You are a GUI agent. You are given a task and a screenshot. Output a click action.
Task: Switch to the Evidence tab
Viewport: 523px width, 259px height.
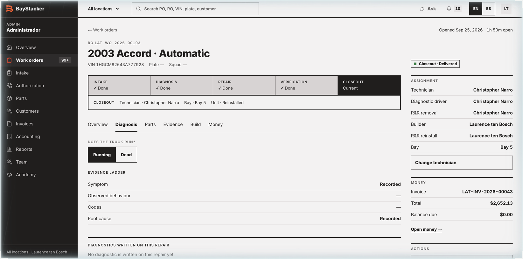[173, 124]
